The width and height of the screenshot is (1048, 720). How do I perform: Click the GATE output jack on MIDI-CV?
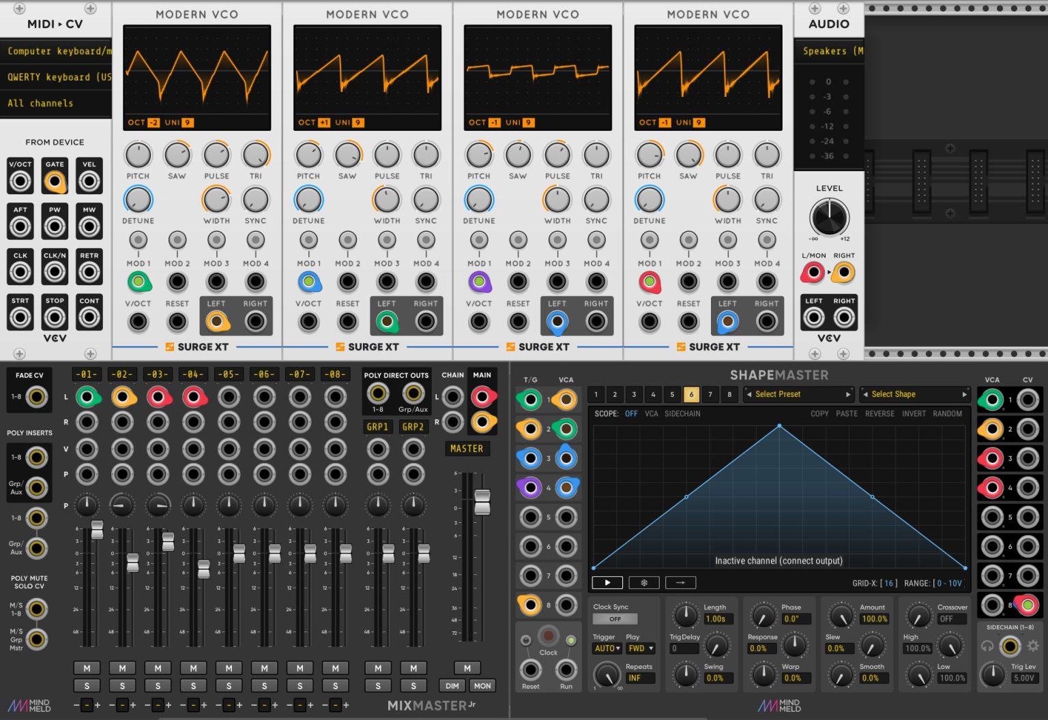[55, 181]
